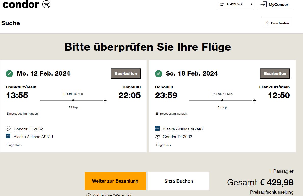Click the pencil icon next to Suche Bearbeiten

[x=267, y=23]
